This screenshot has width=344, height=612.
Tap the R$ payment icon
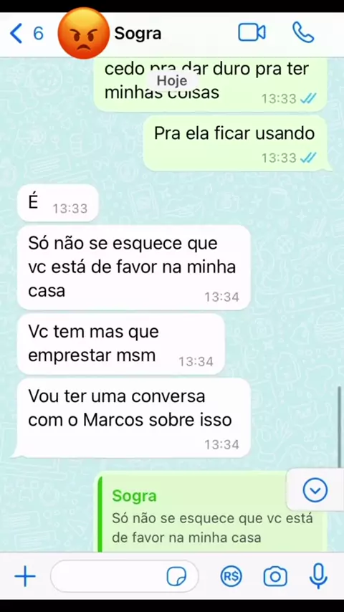231,576
